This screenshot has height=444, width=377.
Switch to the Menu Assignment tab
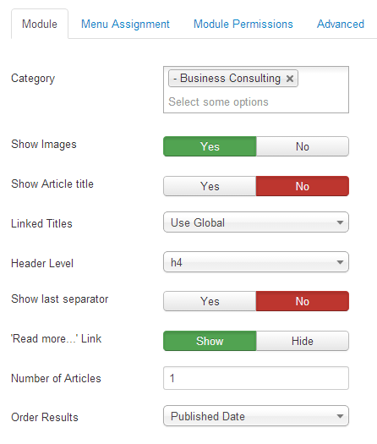(125, 24)
